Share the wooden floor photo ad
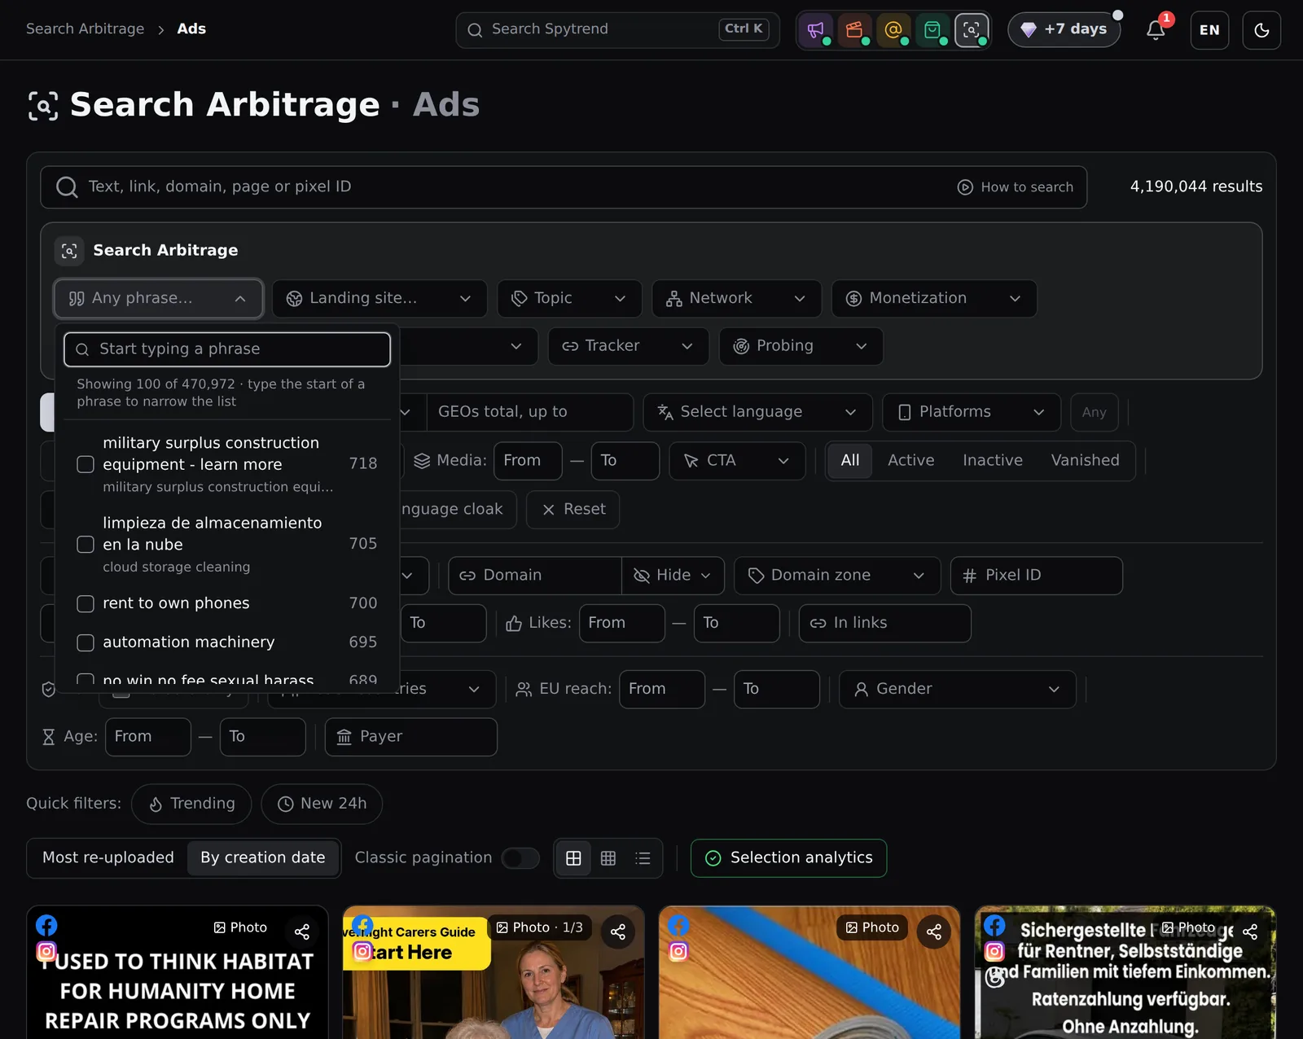Screen dimensions: 1303x1039 (x=934, y=932)
